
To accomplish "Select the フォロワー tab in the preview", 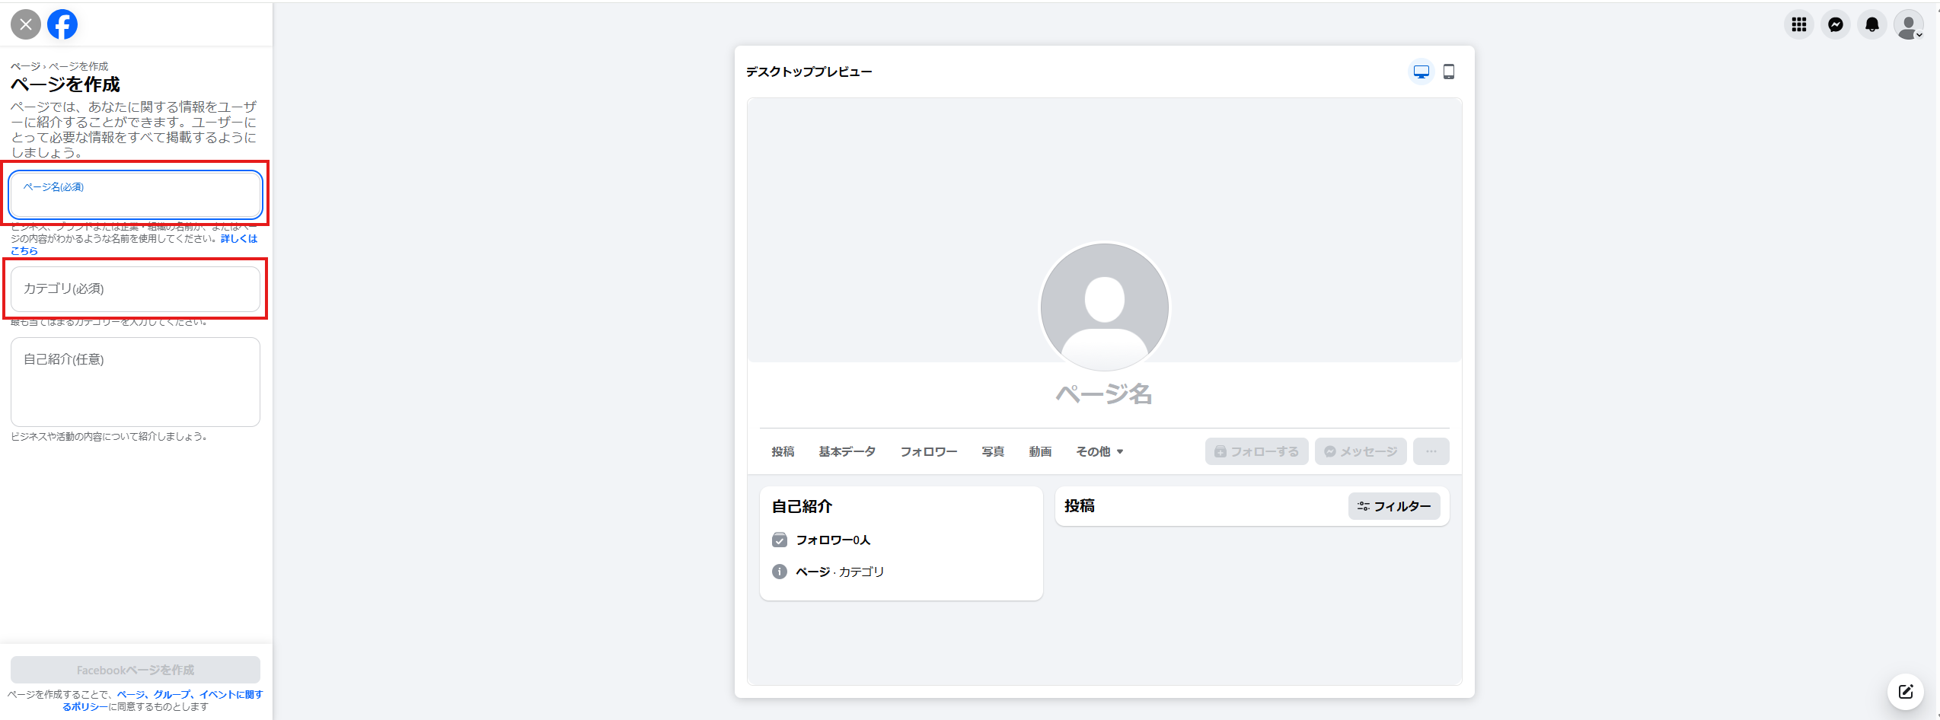I will pos(928,451).
